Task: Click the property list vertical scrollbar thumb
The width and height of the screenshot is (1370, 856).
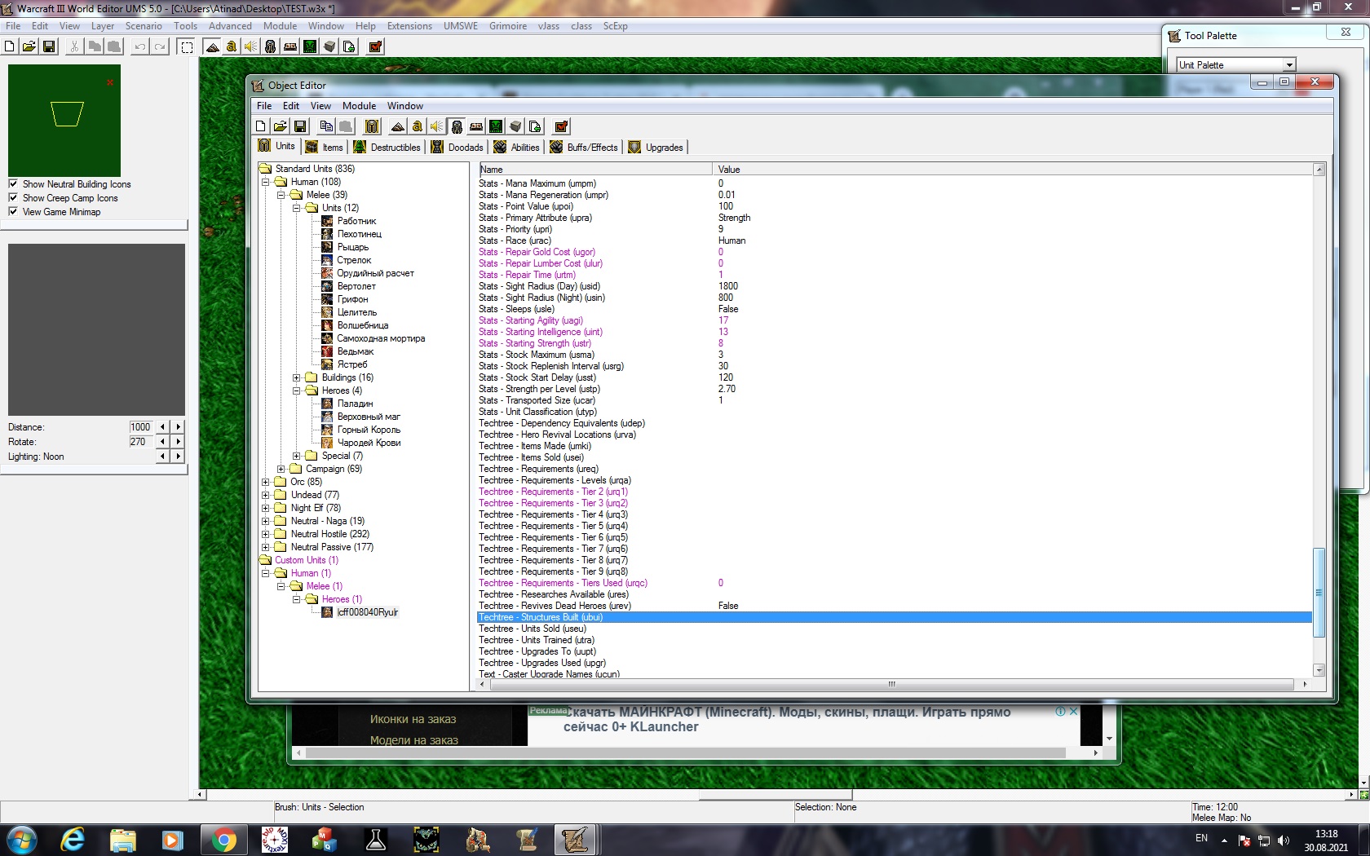Action: pos(1319,593)
